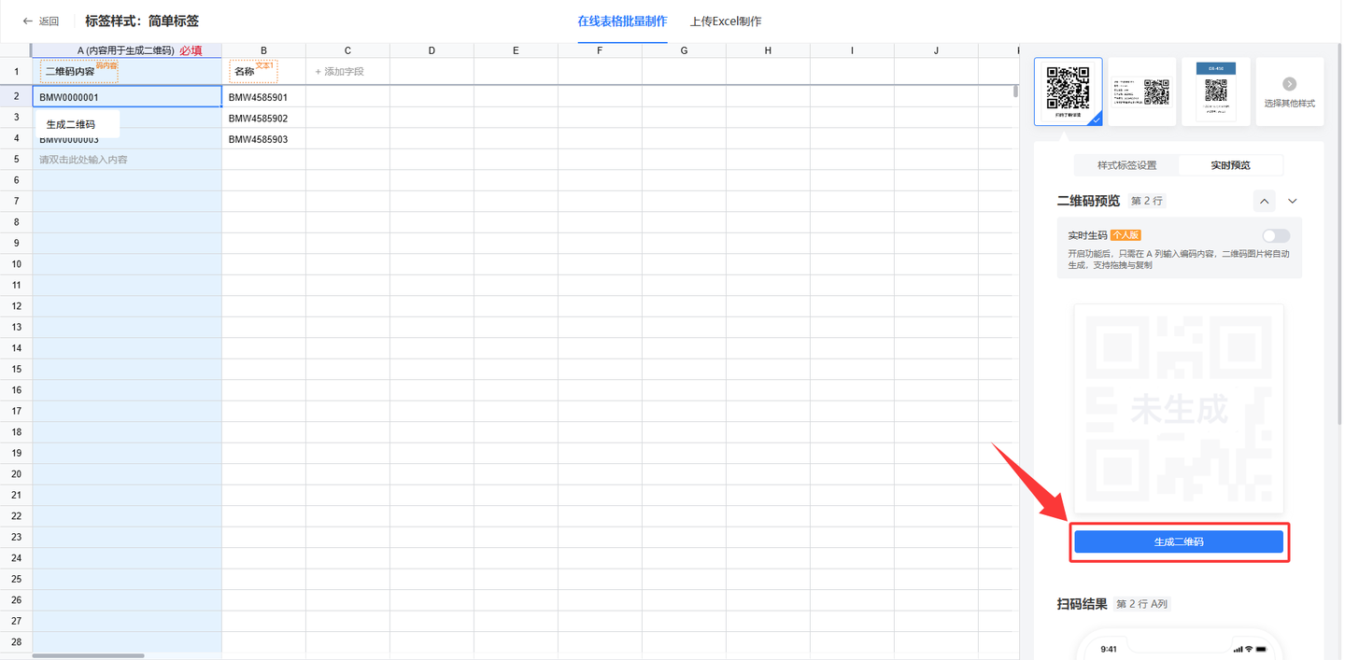1345x660 pixels.
Task: Click + 添加字段 to add a column
Action: point(340,72)
